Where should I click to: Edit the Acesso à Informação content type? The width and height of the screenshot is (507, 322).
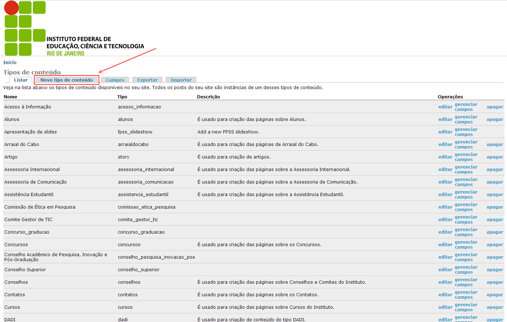coord(445,107)
